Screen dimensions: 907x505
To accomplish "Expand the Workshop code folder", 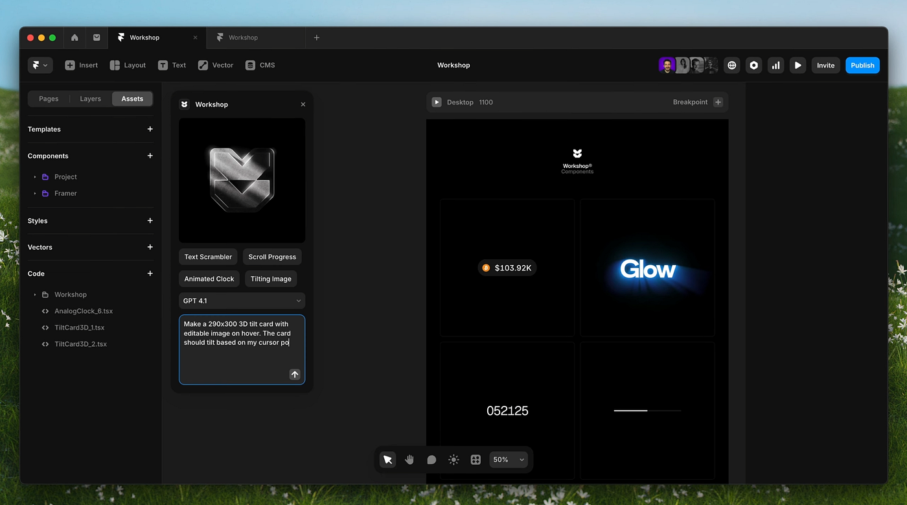I will (x=35, y=294).
